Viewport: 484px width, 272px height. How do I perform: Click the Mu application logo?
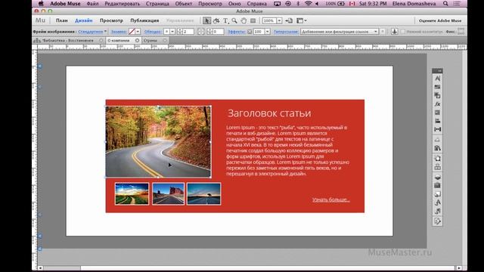coord(40,20)
